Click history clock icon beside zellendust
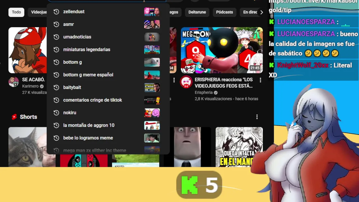The height and width of the screenshot is (202, 359). pos(56,12)
